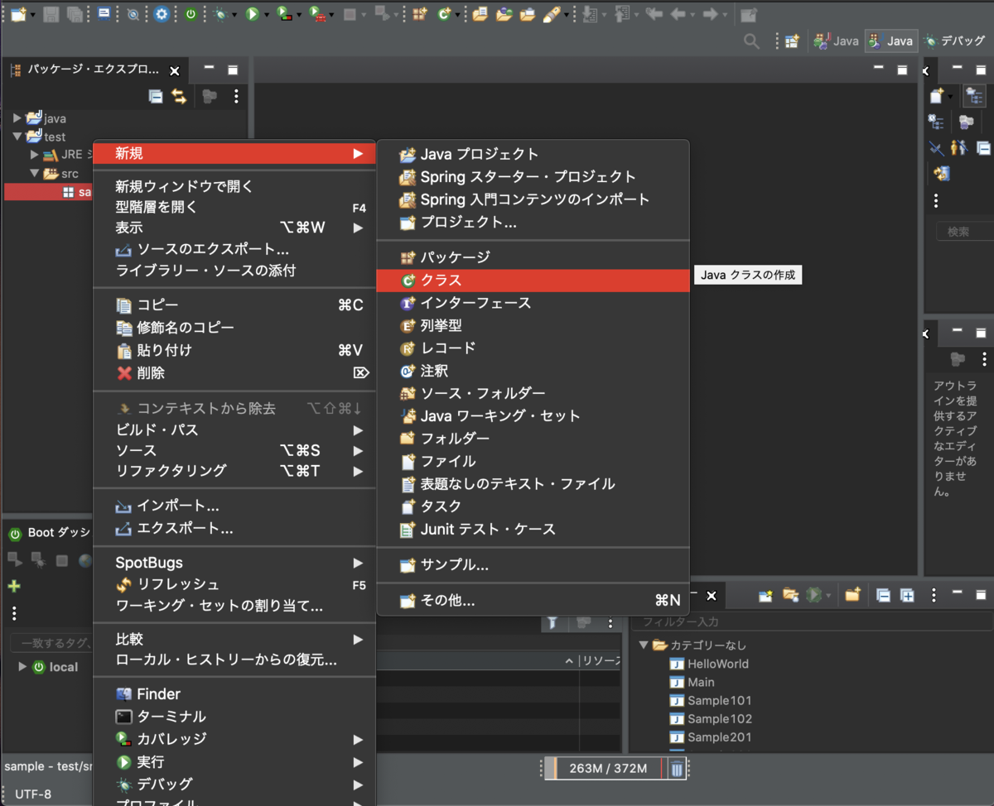Screen dimensions: 994x806
Task: Choose ソース・フォルダー in the submenu
Action: tap(533, 393)
